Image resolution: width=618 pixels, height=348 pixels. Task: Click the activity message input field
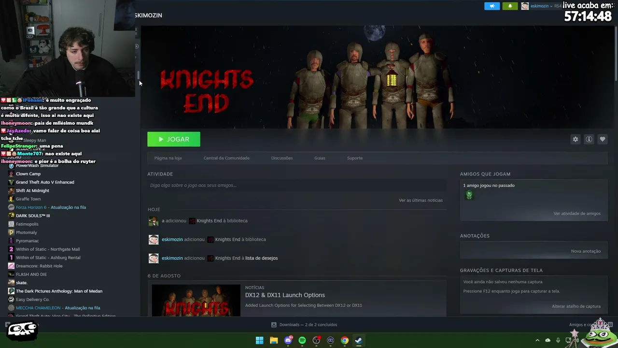coord(297,185)
